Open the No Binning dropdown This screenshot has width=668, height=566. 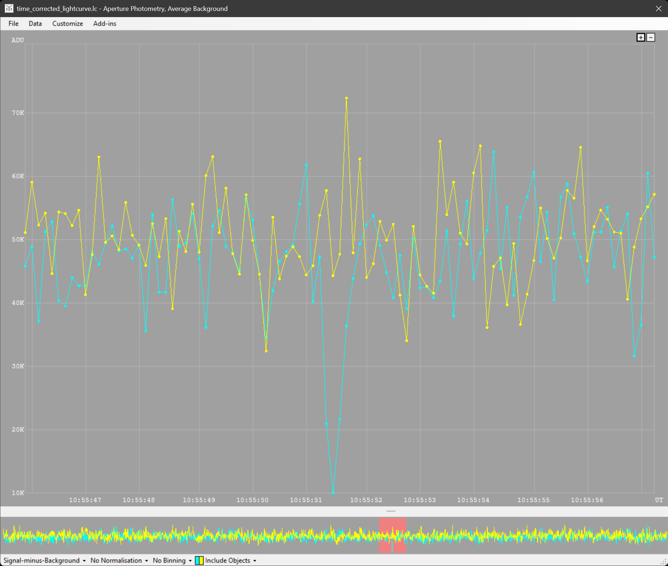pos(172,561)
